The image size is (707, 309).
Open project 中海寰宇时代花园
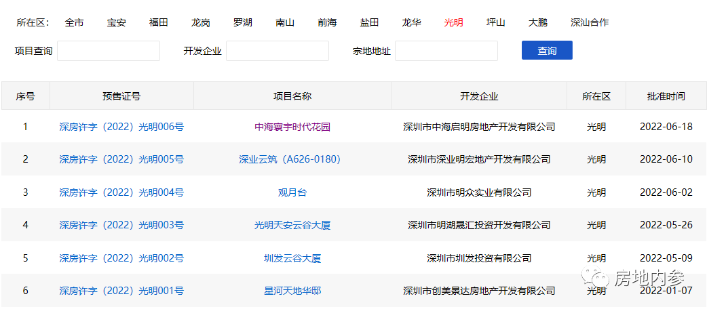(x=292, y=127)
